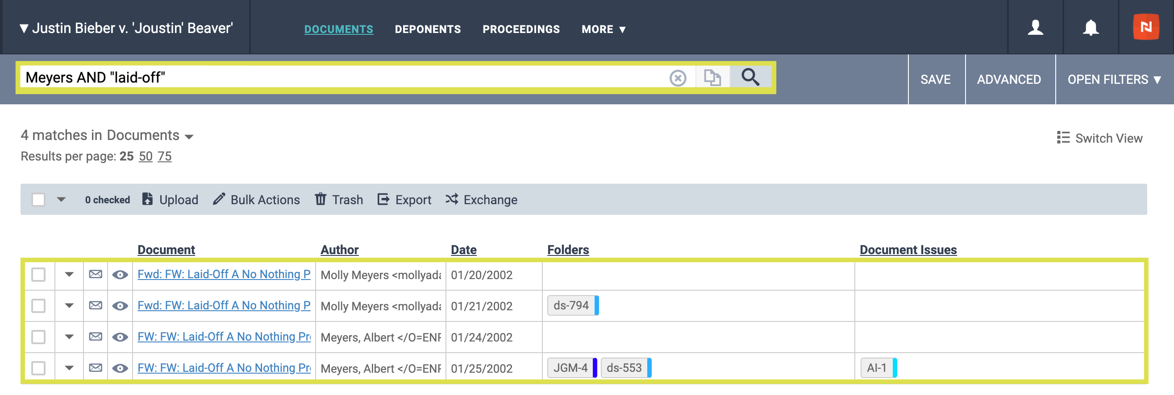Click the ds-794 folder tag

click(x=573, y=305)
